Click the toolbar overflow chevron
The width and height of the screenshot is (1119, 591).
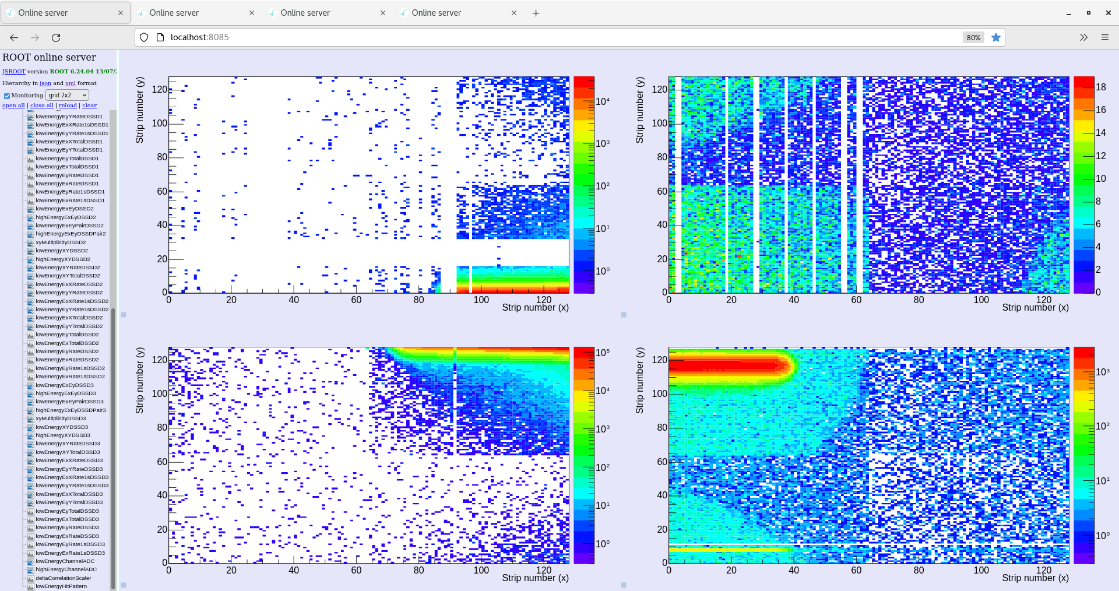pos(1083,37)
